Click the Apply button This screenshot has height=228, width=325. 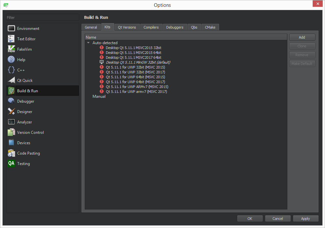tap(306, 219)
